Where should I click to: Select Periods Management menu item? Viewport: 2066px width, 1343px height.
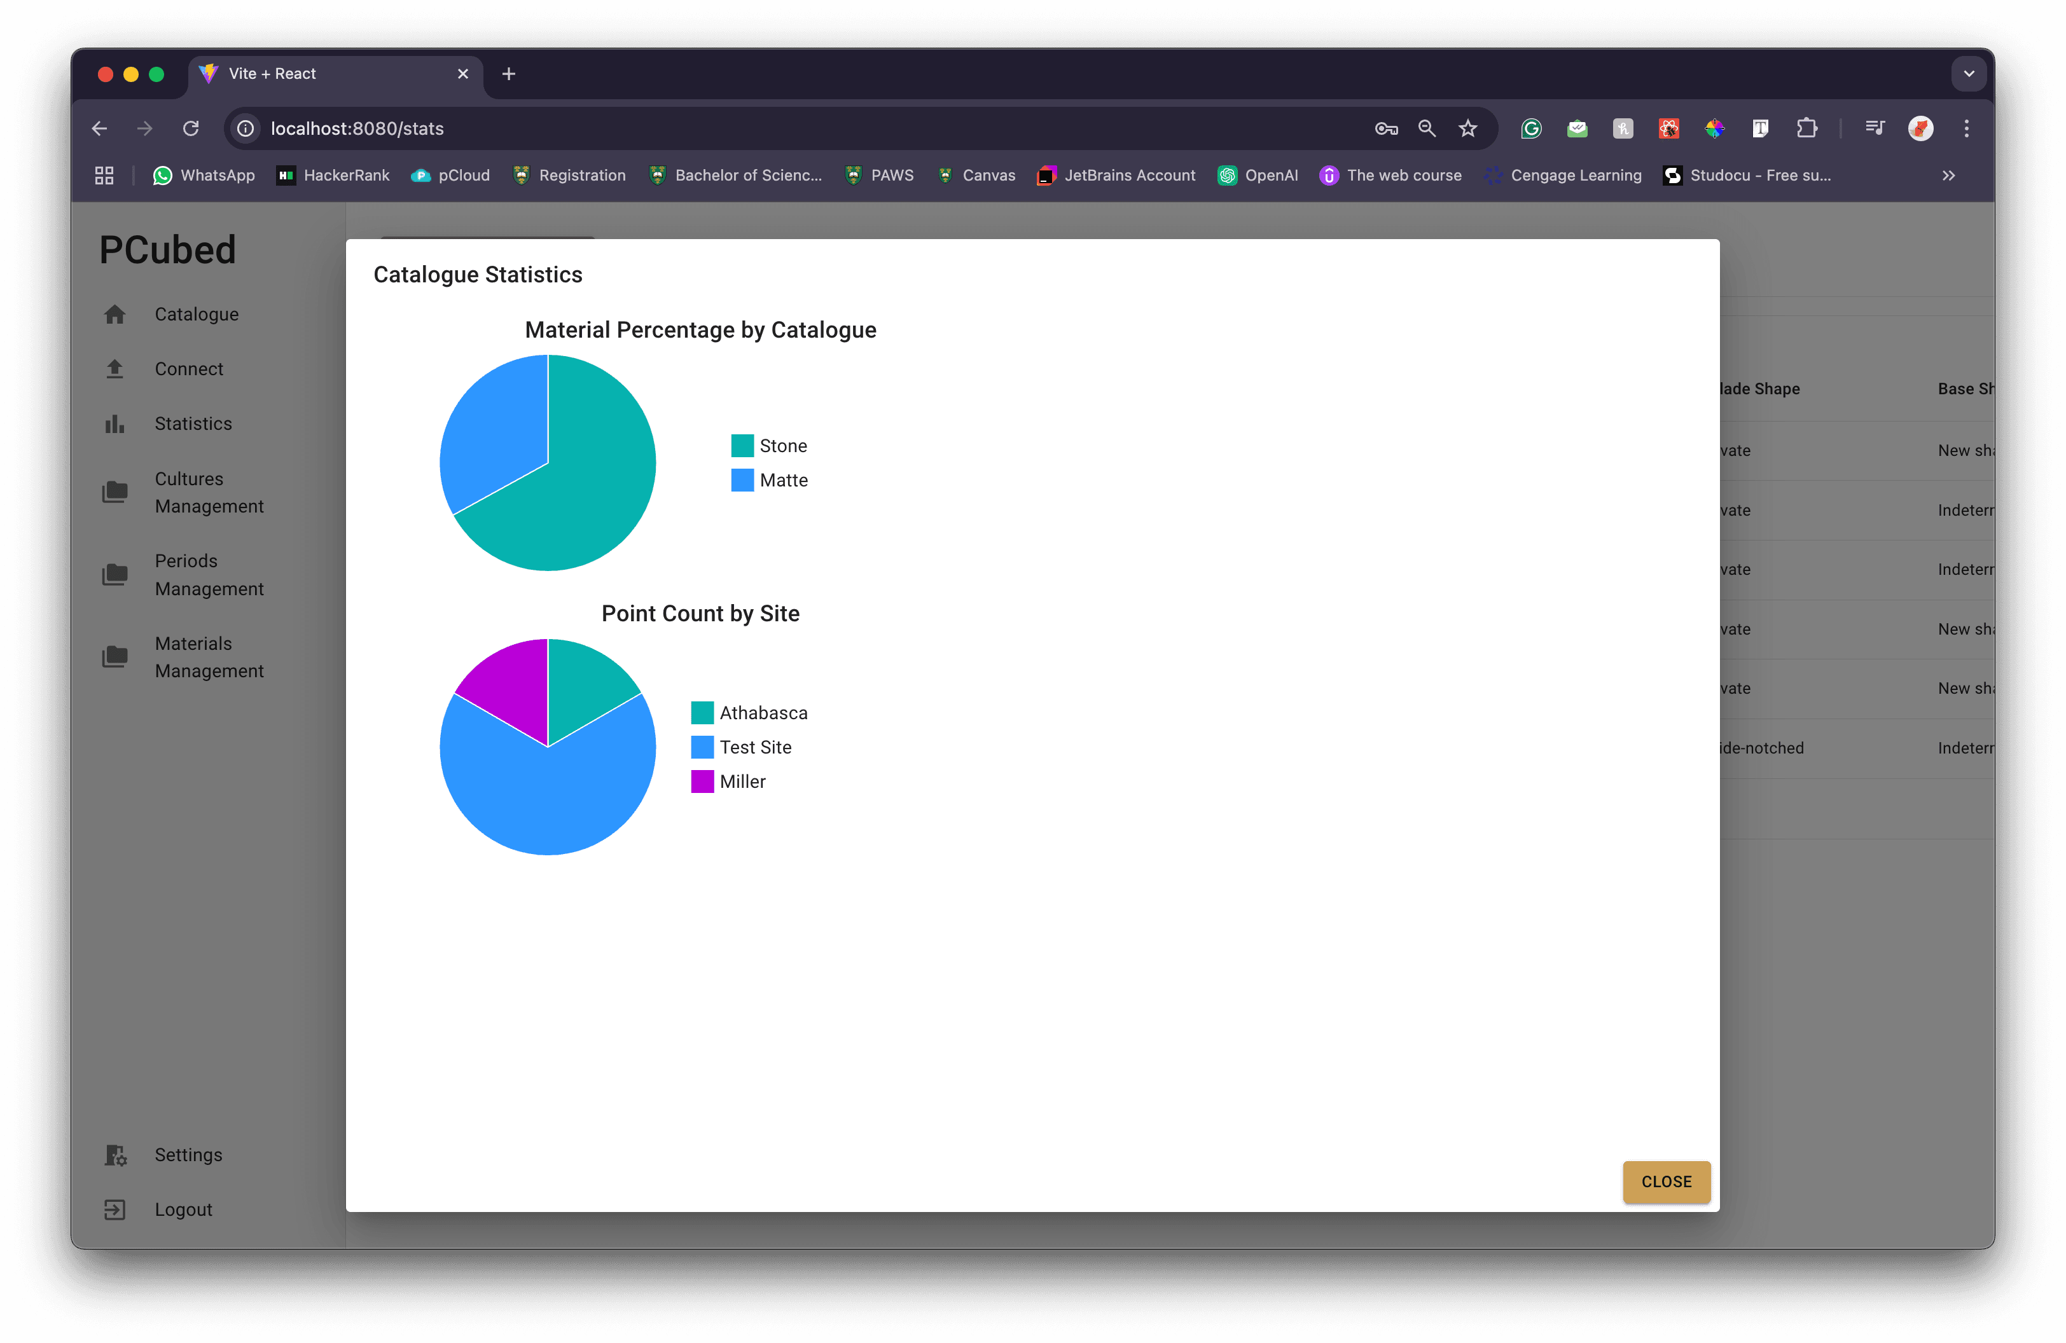pyautogui.click(x=209, y=574)
